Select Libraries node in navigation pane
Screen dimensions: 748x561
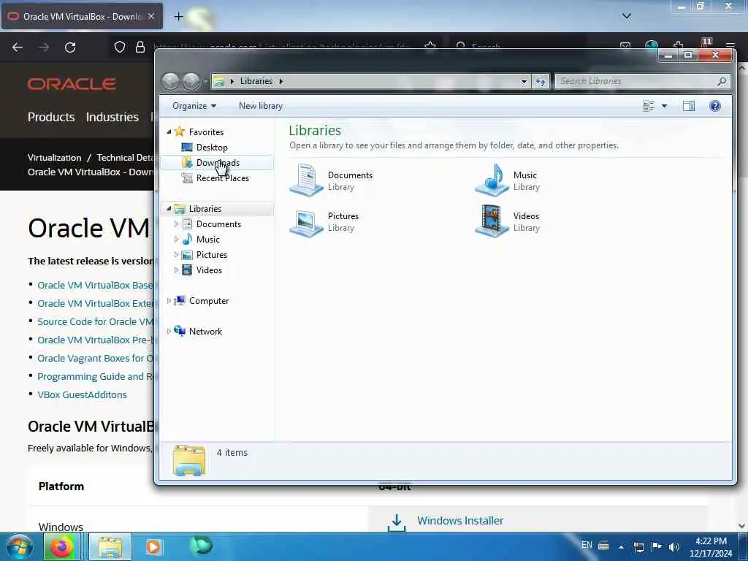205,208
